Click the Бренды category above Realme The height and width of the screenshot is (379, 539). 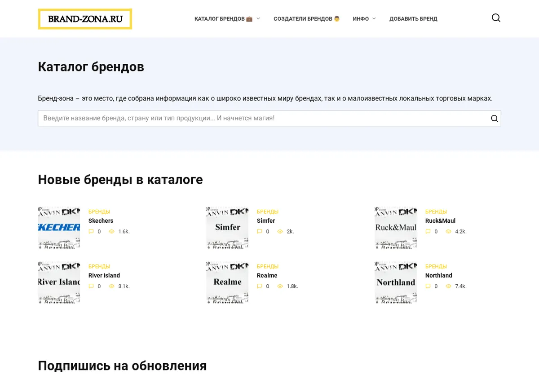pyautogui.click(x=268, y=266)
